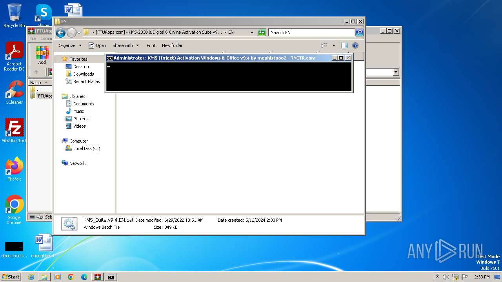Screen dimensions: 502x282
Task: Open Chrome from the taskbar
Action: [x=71, y=277]
